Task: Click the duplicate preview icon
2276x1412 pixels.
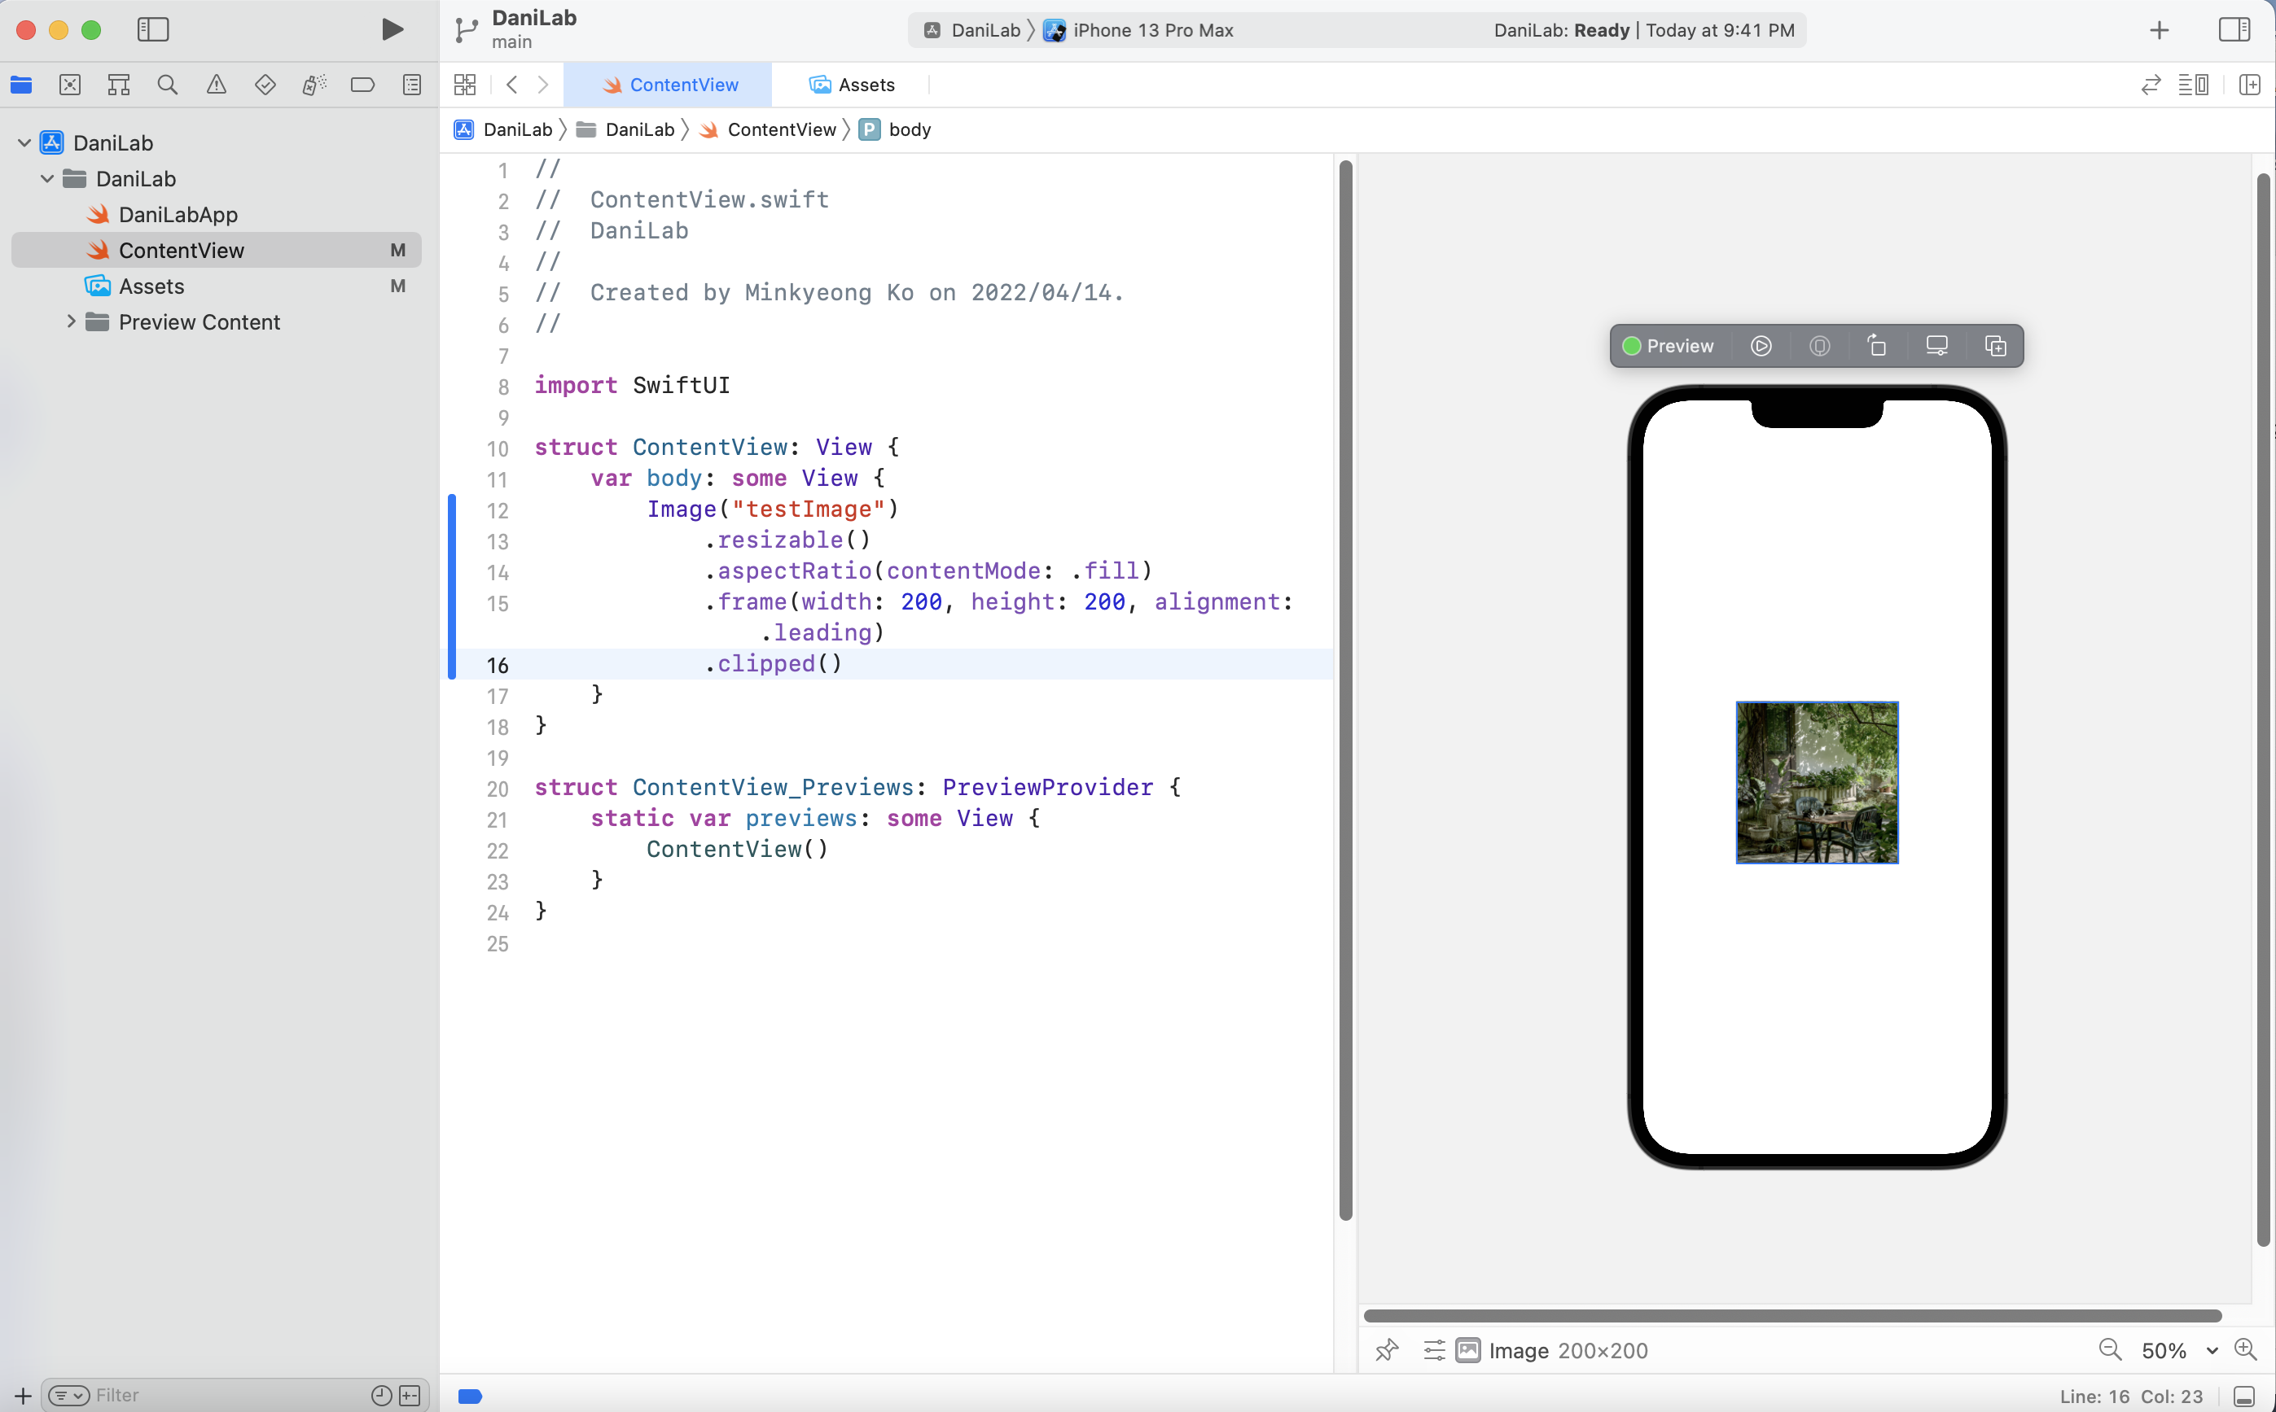Action: coord(1995,347)
